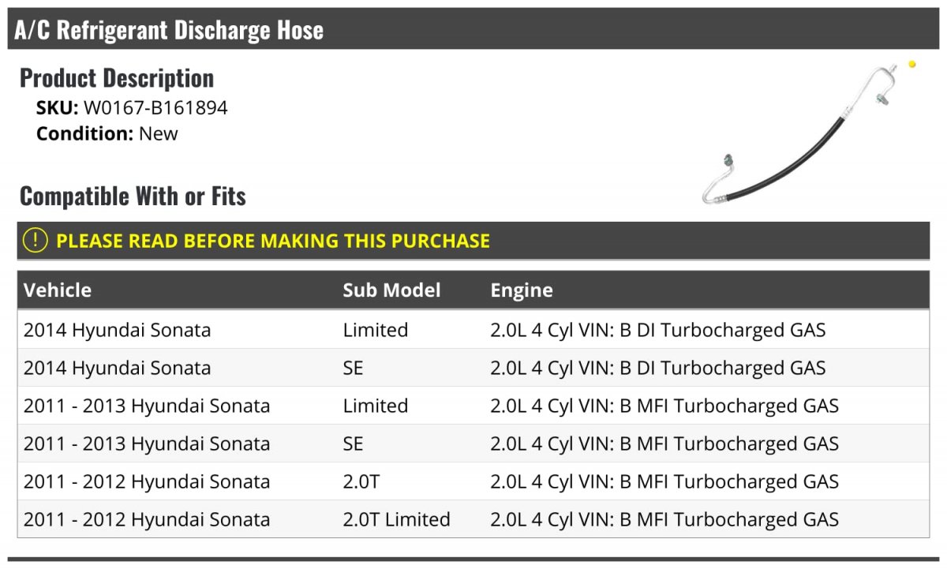Select the 2014 Hyundai Sonata SE row
947x569 pixels.
473,368
